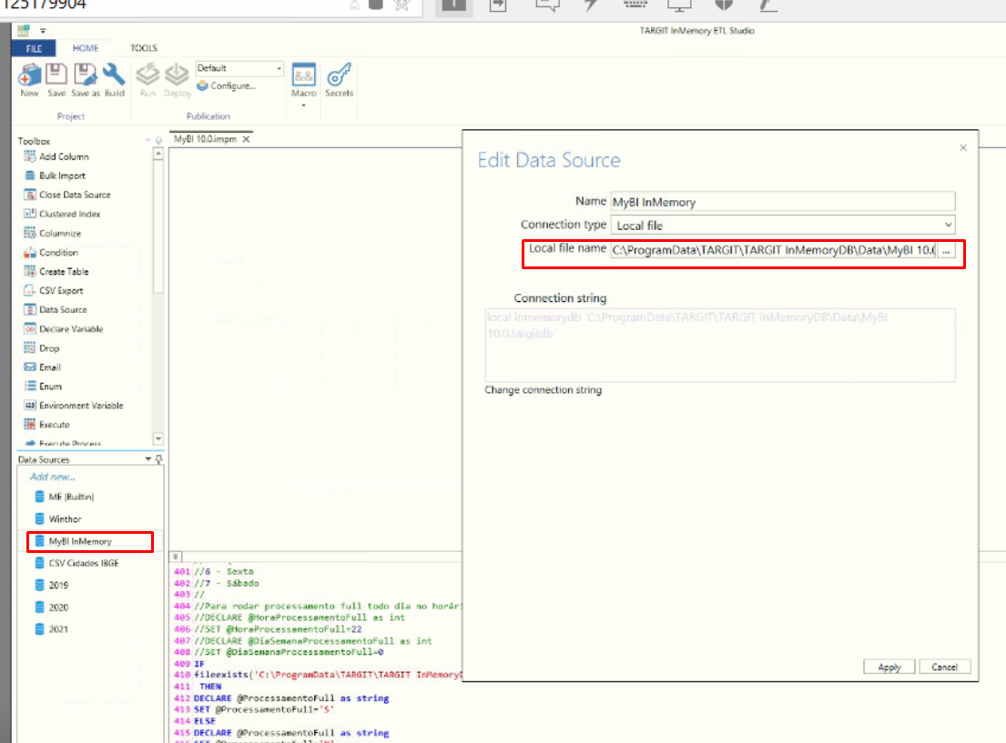1006x743 pixels.
Task: Switch to the TOOLS ribbon tab
Action: [x=143, y=48]
